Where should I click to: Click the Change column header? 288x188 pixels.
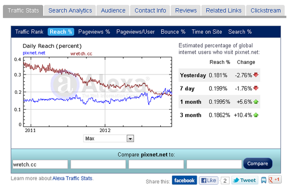(246, 62)
